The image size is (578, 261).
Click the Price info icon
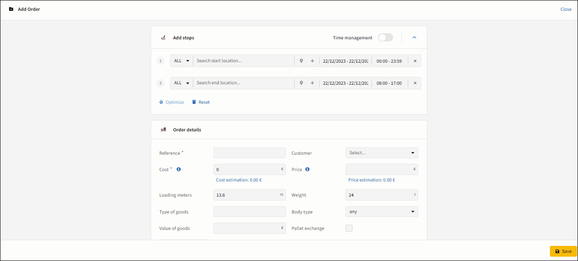click(308, 169)
